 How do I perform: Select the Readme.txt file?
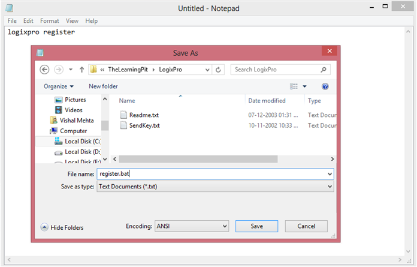click(144, 115)
